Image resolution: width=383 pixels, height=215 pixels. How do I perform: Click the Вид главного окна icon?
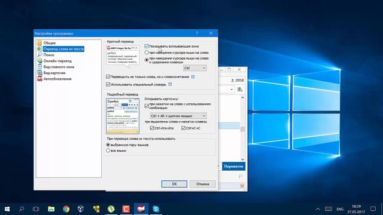coord(39,67)
